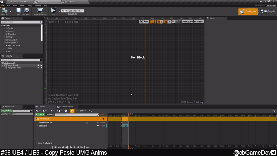Toggle grid snapping in the designer
The height and width of the screenshot is (156, 277).
pyautogui.click(x=166, y=22)
